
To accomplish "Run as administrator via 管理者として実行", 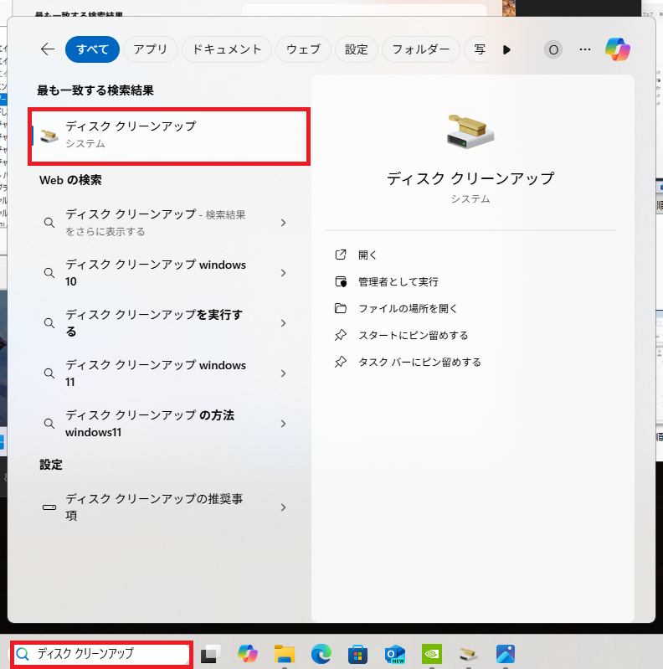I will [x=398, y=281].
